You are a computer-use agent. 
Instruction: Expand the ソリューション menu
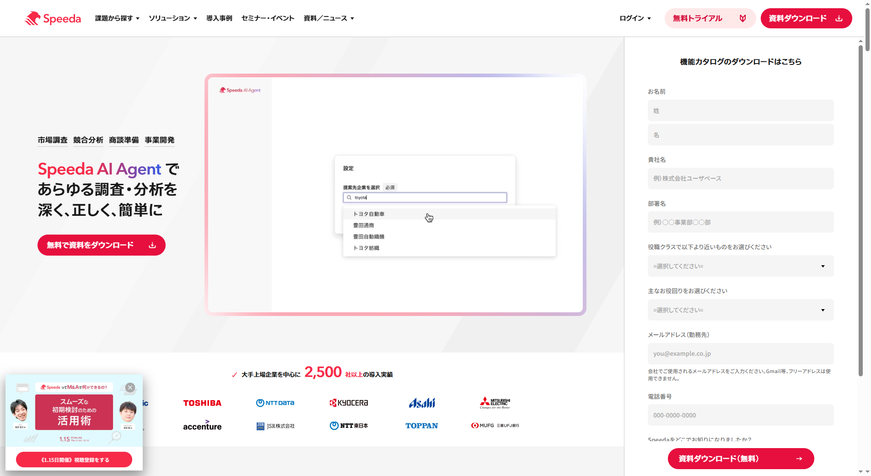(x=173, y=18)
